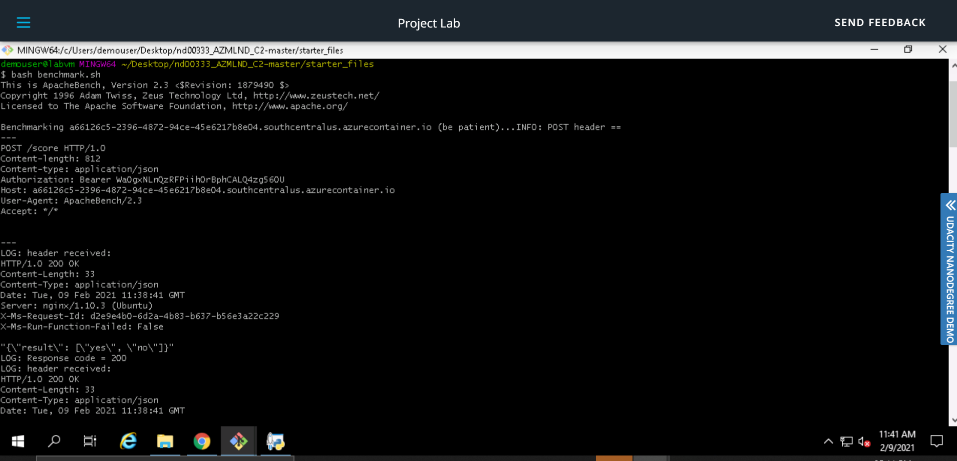957x461 pixels.
Task: Restore down the MINGW64 terminal window
Action: [x=908, y=49]
